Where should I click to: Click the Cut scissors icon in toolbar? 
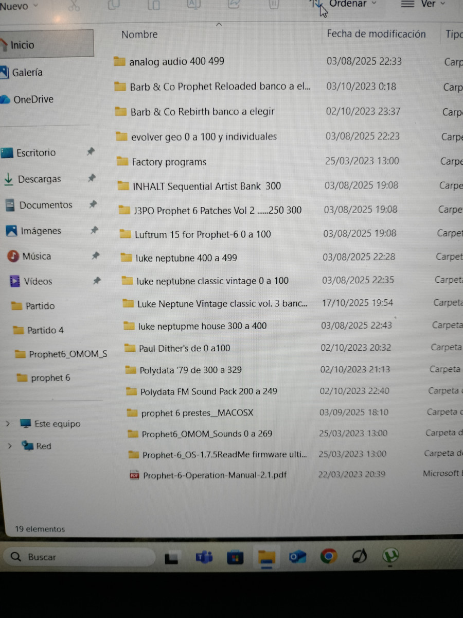coord(74,5)
